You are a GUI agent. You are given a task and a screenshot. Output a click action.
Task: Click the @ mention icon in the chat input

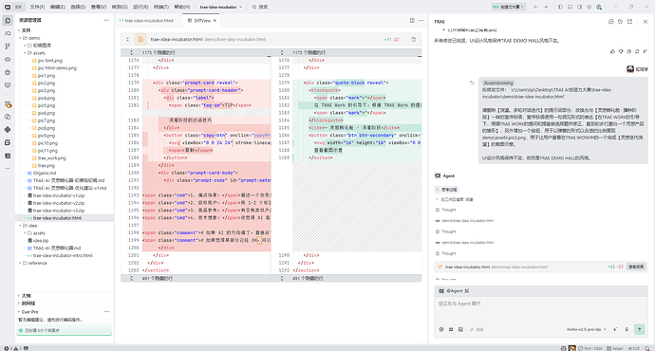pyautogui.click(x=441, y=329)
